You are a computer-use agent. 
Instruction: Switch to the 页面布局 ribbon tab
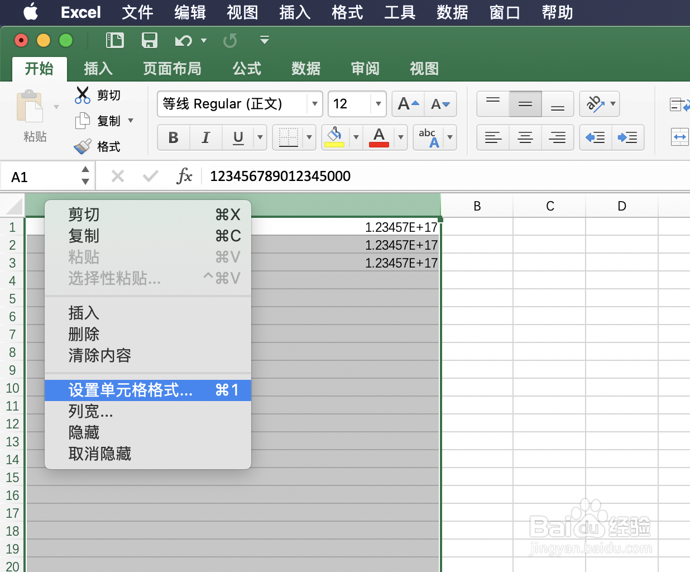pyautogui.click(x=172, y=69)
